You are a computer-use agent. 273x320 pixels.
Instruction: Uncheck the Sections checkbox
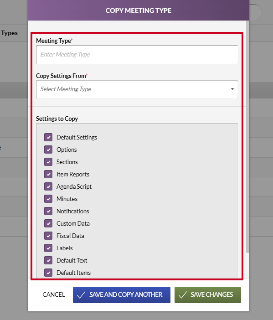[48, 162]
